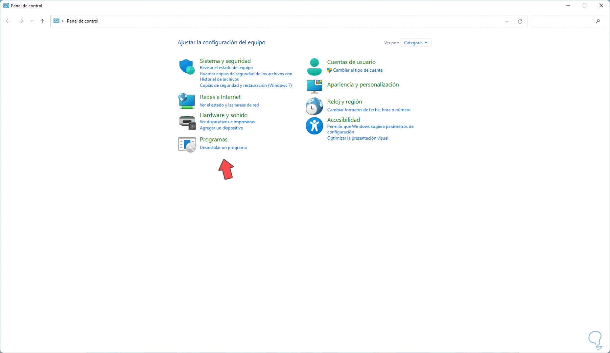
Task: Click the Panel de control title bar icon
Action: tap(6, 6)
